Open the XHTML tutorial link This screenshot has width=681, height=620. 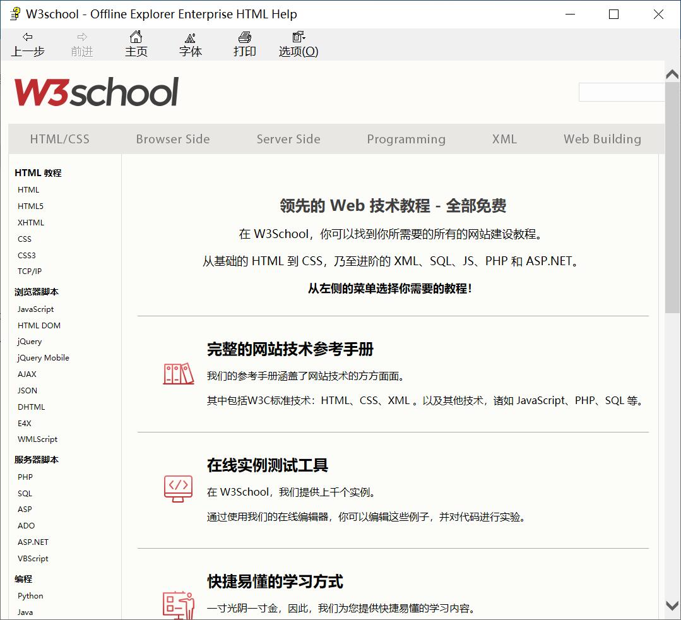[x=31, y=222]
